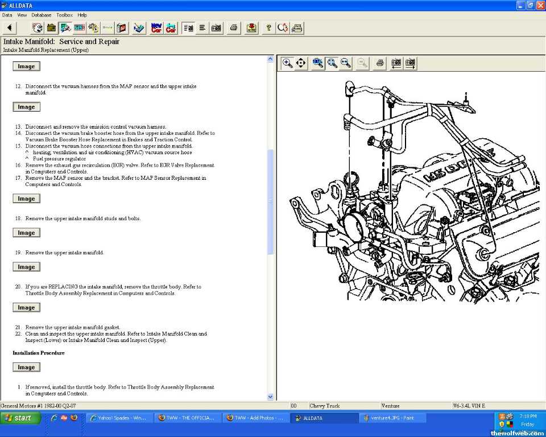This screenshot has width=546, height=437.
Task: Click the printer icon in image toolbar
Action: click(380, 63)
